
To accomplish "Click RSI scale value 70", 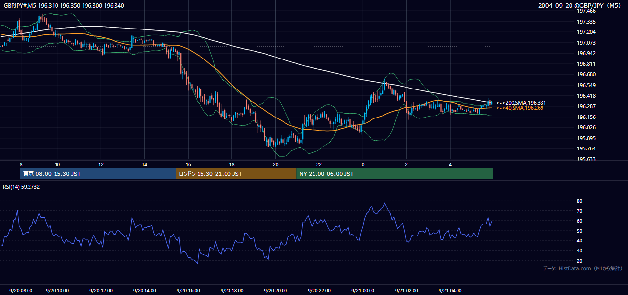I will pyautogui.click(x=580, y=211).
